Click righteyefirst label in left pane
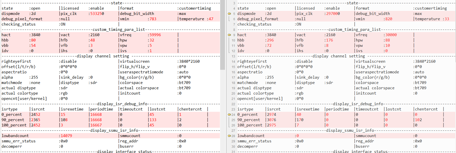Viewport: 456px width, 153px height. pos(16,61)
